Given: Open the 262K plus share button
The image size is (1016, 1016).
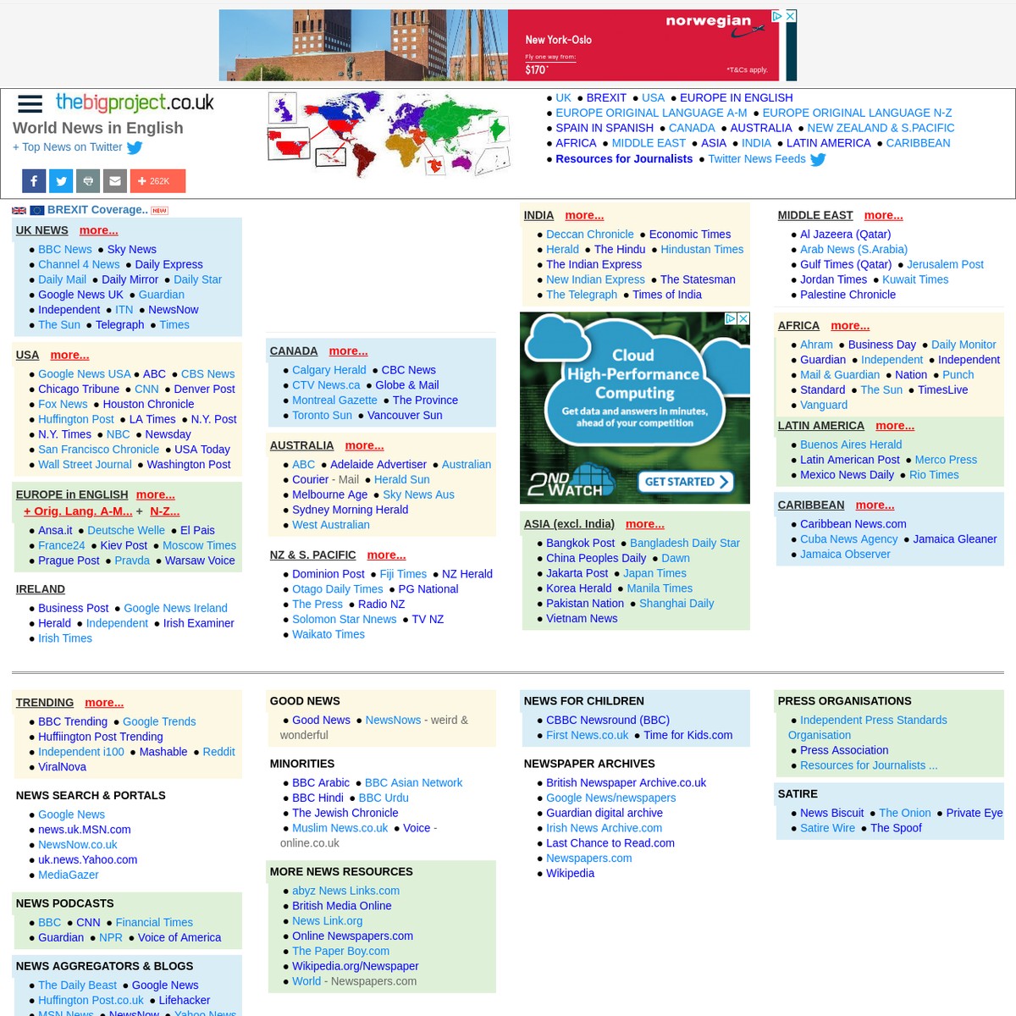Looking at the screenshot, I should (157, 181).
